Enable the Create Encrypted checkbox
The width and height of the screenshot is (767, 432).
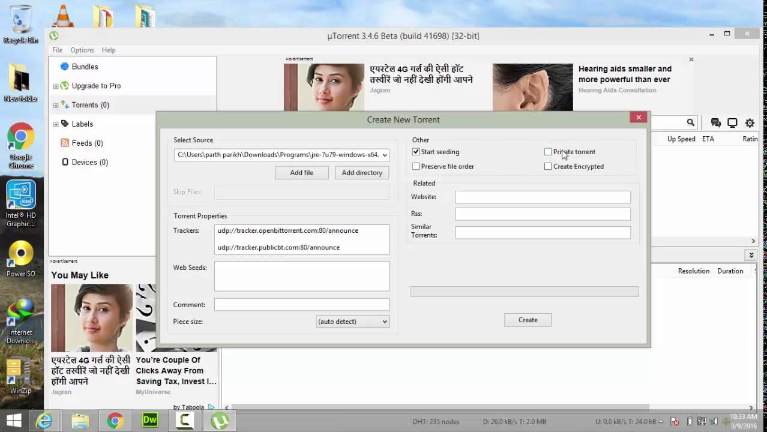[548, 166]
